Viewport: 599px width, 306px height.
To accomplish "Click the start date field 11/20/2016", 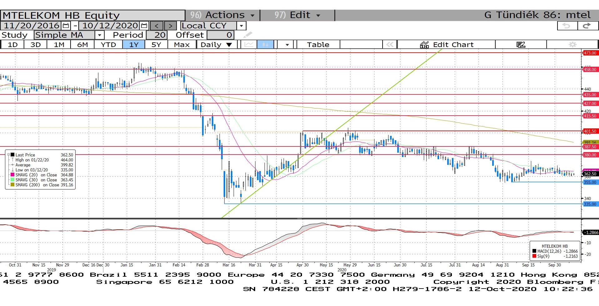I will (x=31, y=26).
